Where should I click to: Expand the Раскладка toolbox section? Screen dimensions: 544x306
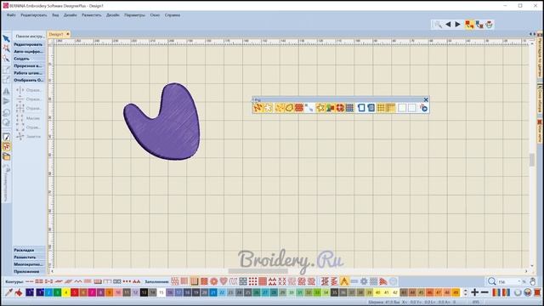(x=29, y=250)
